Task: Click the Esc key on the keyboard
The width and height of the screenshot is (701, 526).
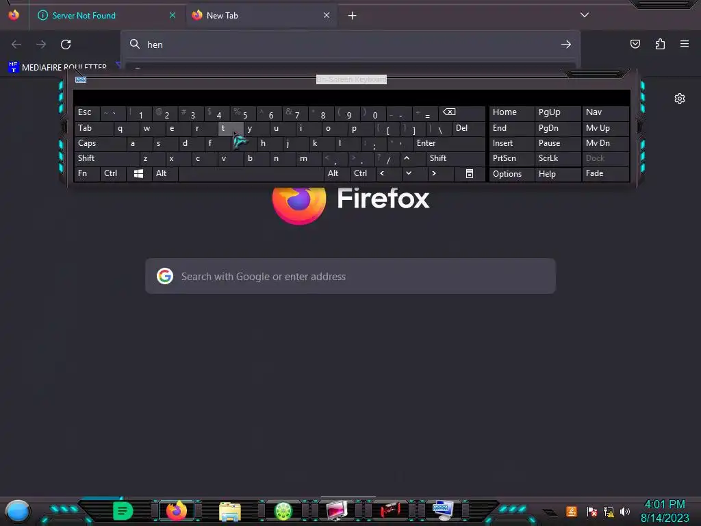Action: point(87,113)
